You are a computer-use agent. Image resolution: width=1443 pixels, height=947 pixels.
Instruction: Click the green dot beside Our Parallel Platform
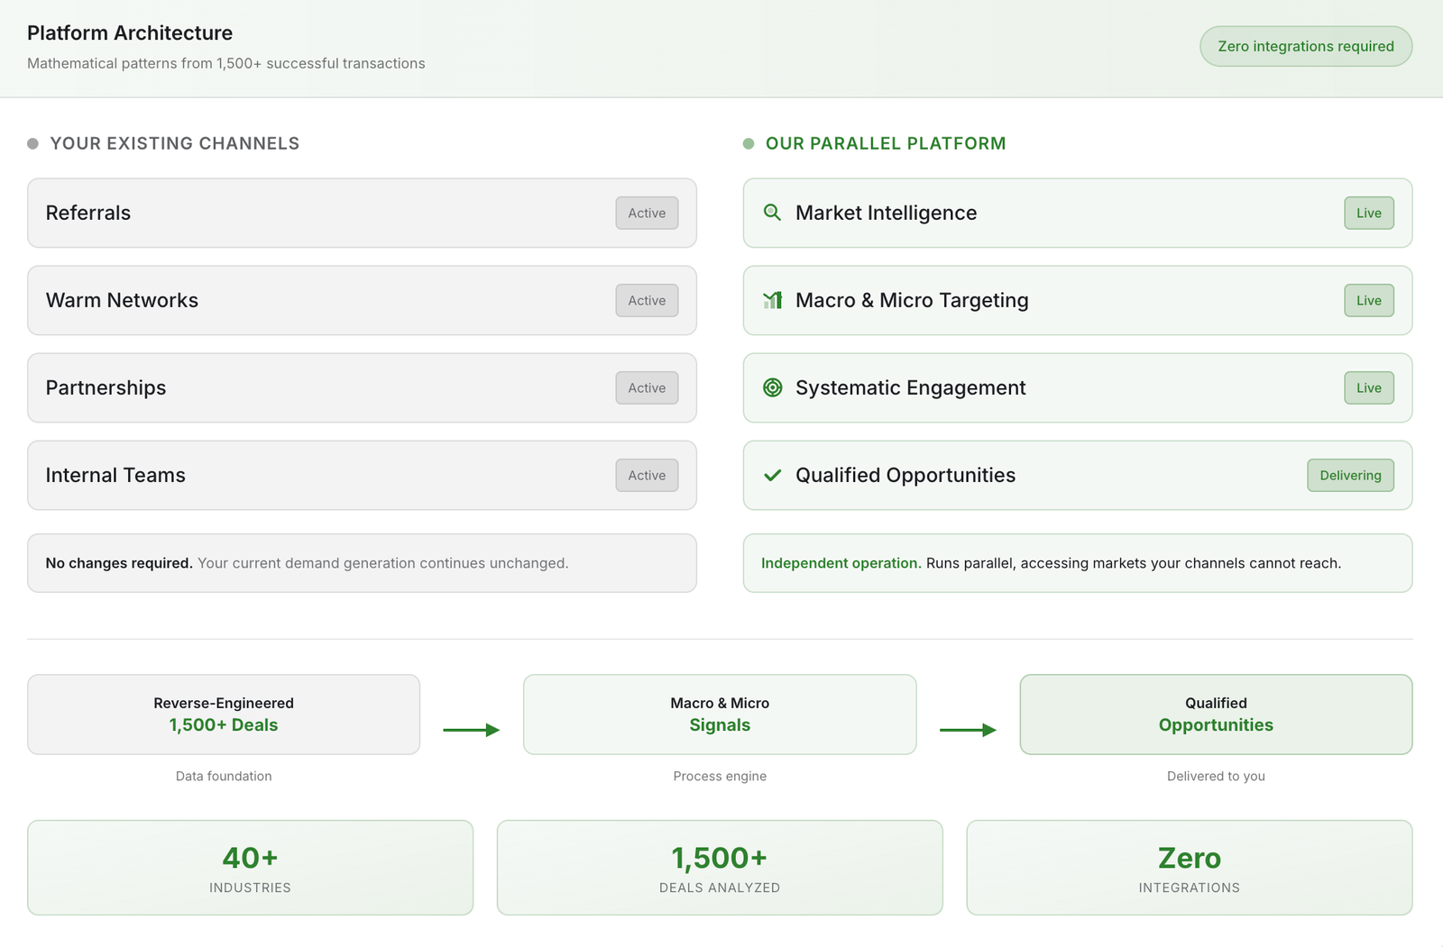tap(749, 144)
